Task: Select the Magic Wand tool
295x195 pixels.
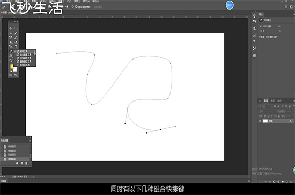Action: (x=16, y=33)
